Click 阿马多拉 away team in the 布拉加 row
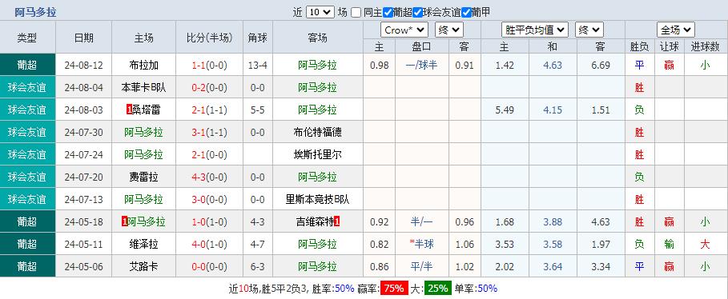 318,66
